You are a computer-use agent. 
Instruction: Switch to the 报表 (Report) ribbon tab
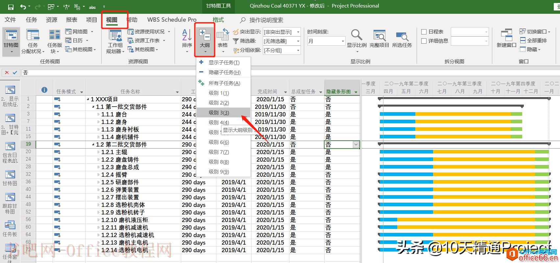pyautogui.click(x=72, y=20)
